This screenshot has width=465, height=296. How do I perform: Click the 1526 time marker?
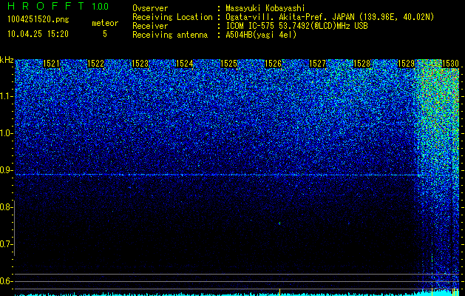pyautogui.click(x=273, y=64)
